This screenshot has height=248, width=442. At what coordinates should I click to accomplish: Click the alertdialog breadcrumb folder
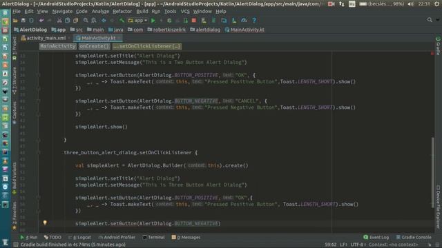(x=205, y=30)
